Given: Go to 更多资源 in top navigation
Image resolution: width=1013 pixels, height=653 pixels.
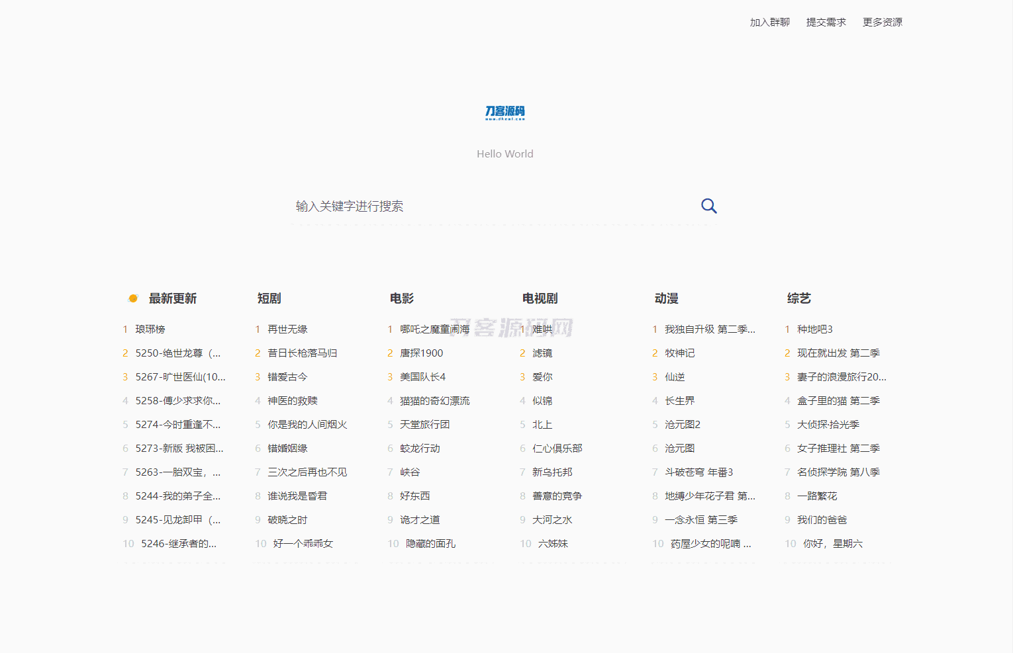Looking at the screenshot, I should [882, 22].
